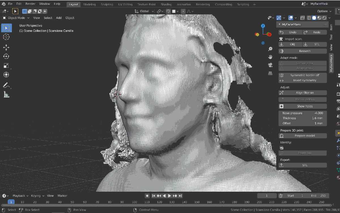The width and height of the screenshot is (340, 213).
Task: Open the Render menu
Action: click(x=30, y=4)
